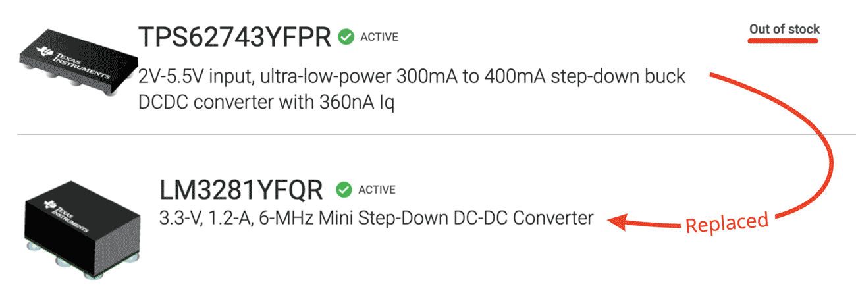The height and width of the screenshot is (293, 856).
Task: Open the LM3281YFQR part number heading
Action: pyautogui.click(x=241, y=190)
